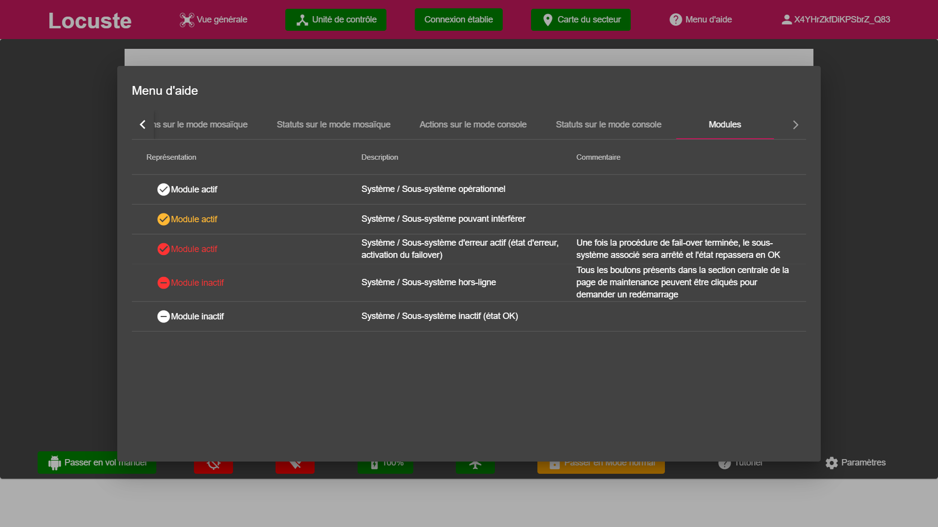Click 'Sous-système d'erreur actif' description
The image size is (938, 527).
pos(460,249)
